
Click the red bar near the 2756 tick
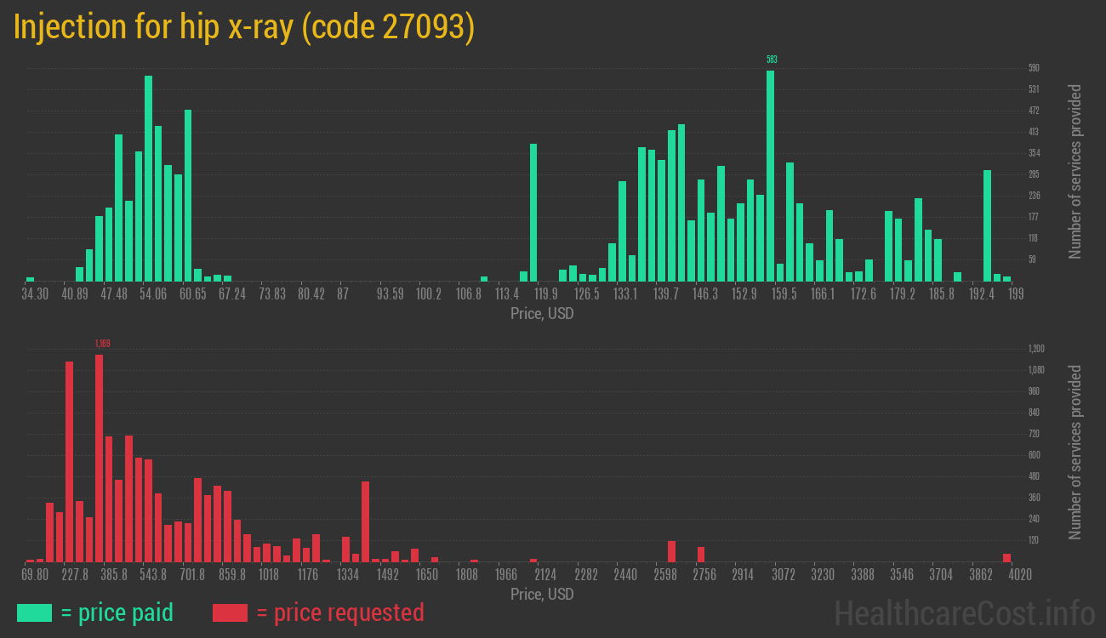coord(701,554)
